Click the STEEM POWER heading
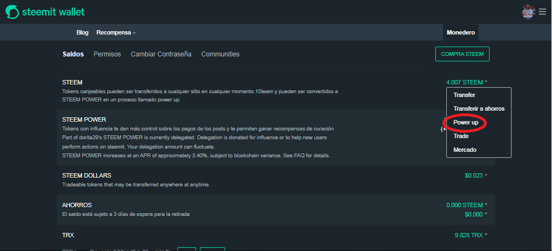Viewport: 552px width, 251px height. [84, 119]
